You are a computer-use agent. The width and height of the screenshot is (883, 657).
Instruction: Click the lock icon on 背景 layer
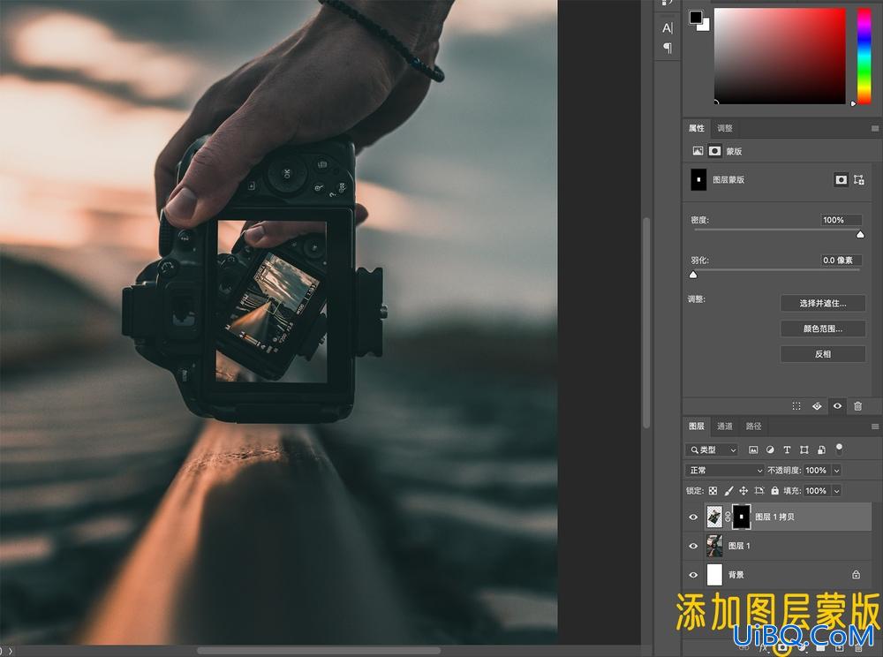[x=856, y=575]
